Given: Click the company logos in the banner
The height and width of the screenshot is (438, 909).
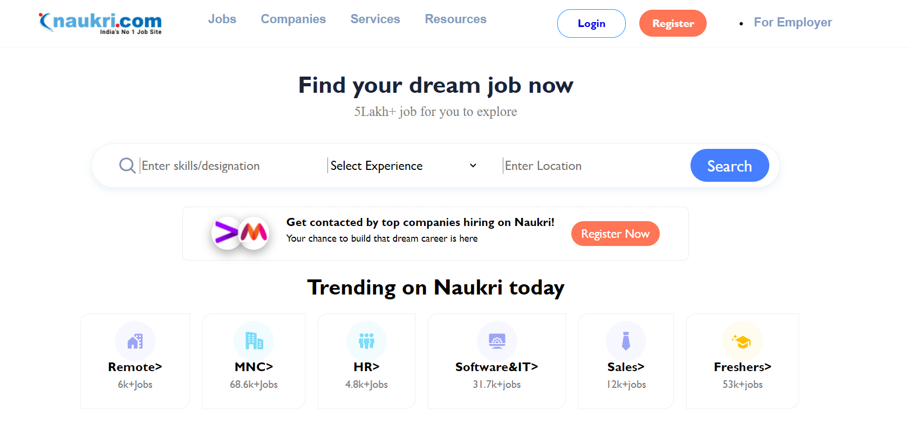Looking at the screenshot, I should click(x=240, y=233).
